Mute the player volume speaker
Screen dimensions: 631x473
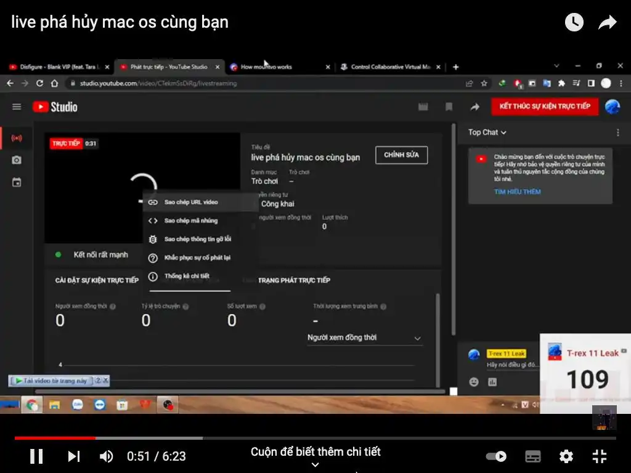106,456
